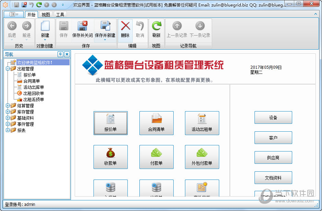Click the 设备 button

point(273,118)
